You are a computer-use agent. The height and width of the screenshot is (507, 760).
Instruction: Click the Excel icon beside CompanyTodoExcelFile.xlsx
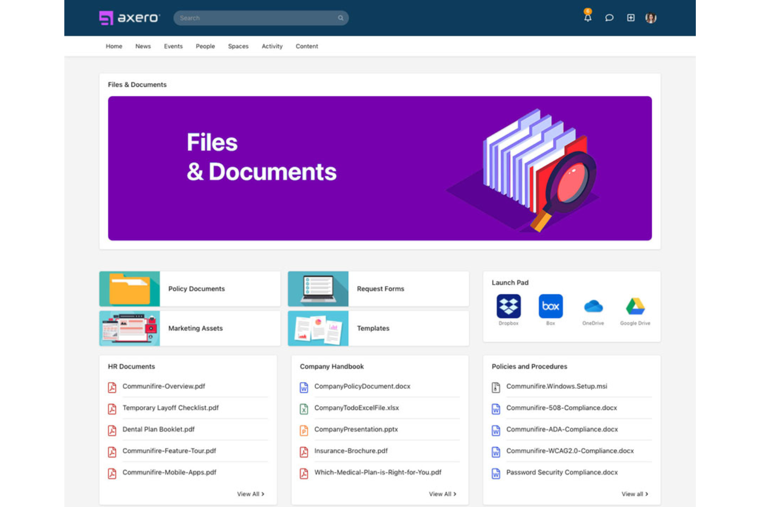(x=304, y=409)
